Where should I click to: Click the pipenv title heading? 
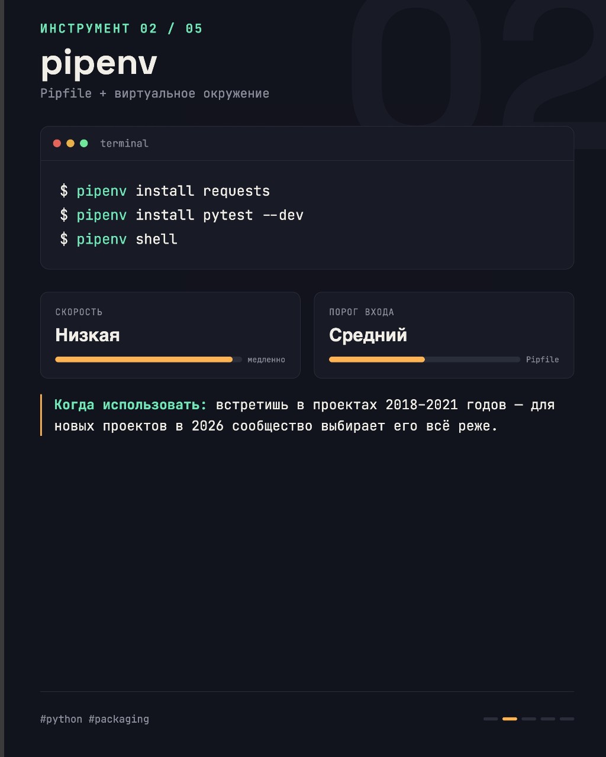(x=99, y=64)
